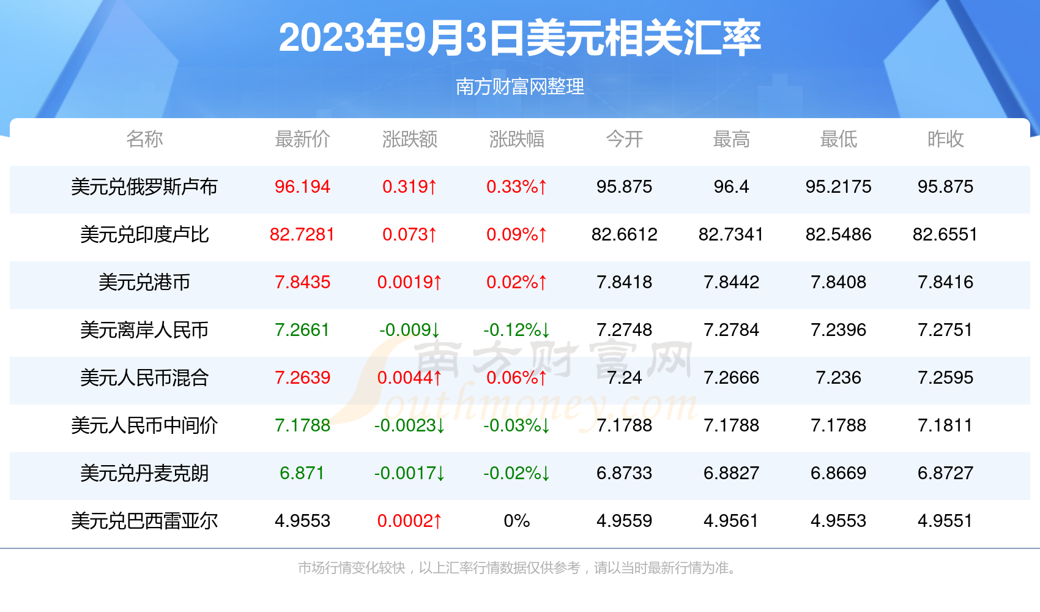Click the row name 美元兑丹麦克朗
Viewport: 1040px width, 612px height.
[144, 473]
